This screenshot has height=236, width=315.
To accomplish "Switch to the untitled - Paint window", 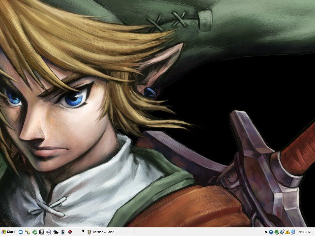I will tap(110, 232).
